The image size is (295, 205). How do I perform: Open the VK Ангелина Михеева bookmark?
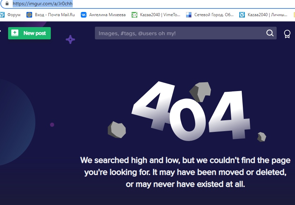coord(103,15)
